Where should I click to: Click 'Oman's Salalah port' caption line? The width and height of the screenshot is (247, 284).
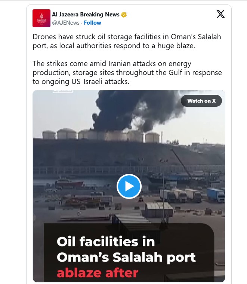pos(126,258)
